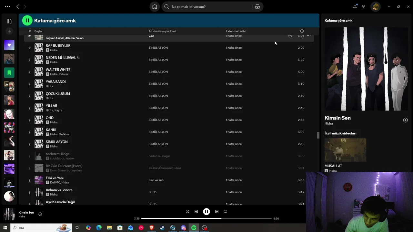This screenshot has height=232, width=413.
Task: Open artist DeliMC in the Eski ve Yeni row
Action: 55,182
